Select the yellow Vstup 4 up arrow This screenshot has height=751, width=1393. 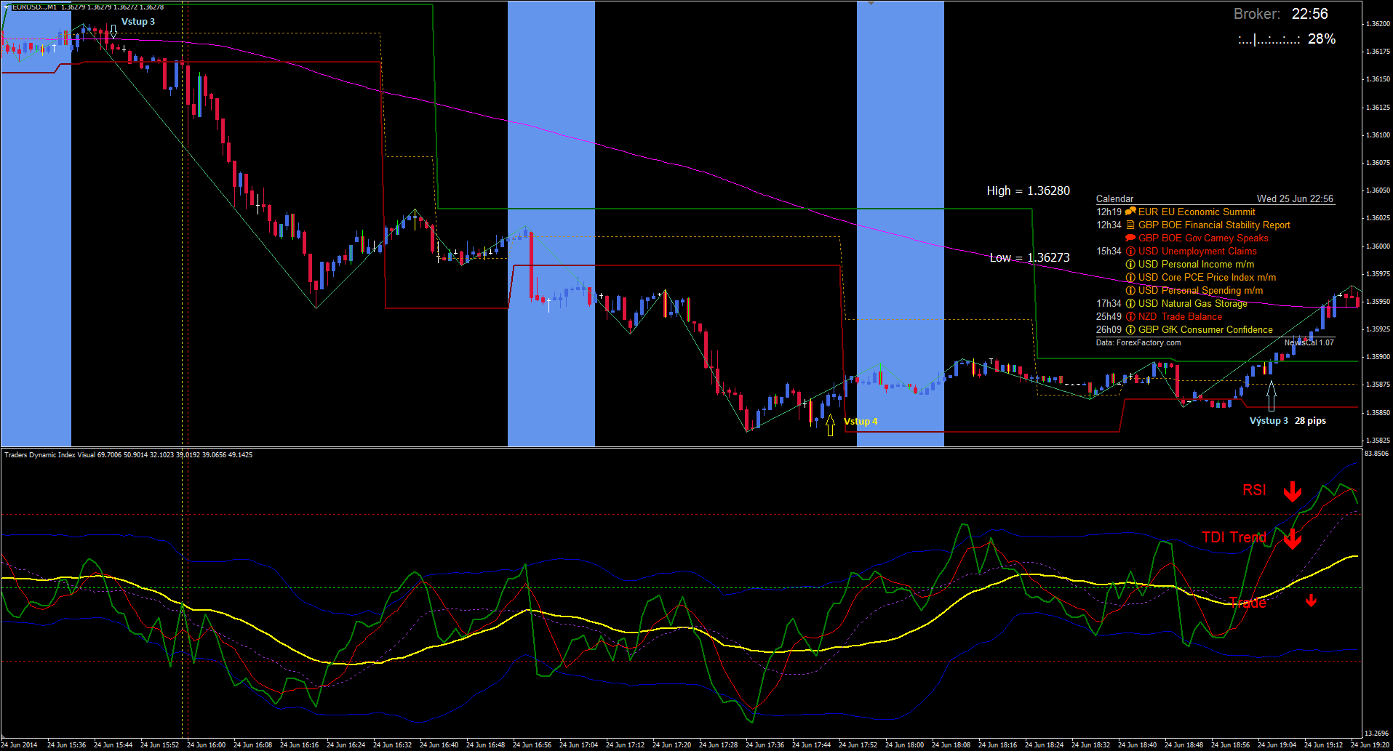(830, 425)
